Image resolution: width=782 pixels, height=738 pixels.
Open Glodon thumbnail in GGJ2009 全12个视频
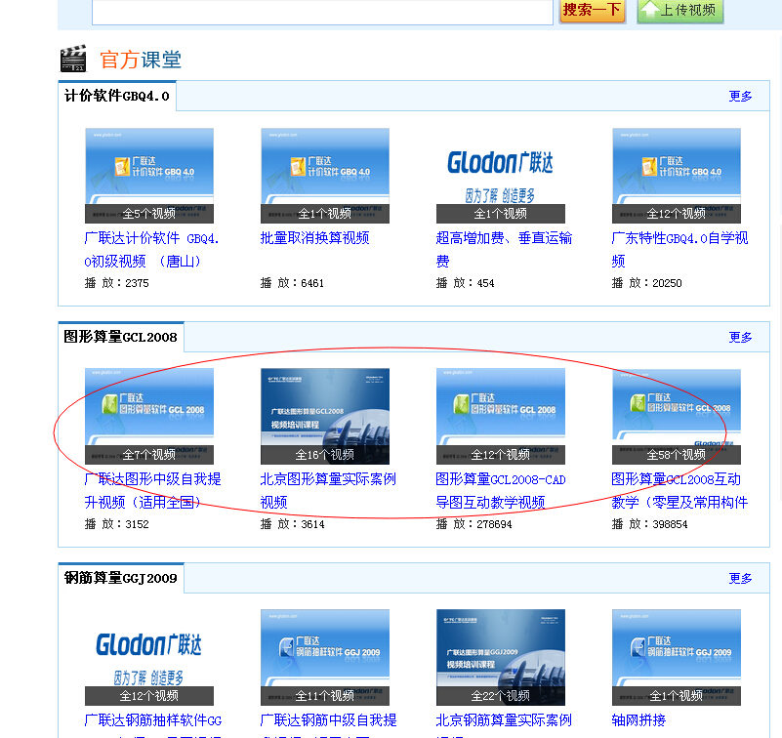(x=149, y=657)
